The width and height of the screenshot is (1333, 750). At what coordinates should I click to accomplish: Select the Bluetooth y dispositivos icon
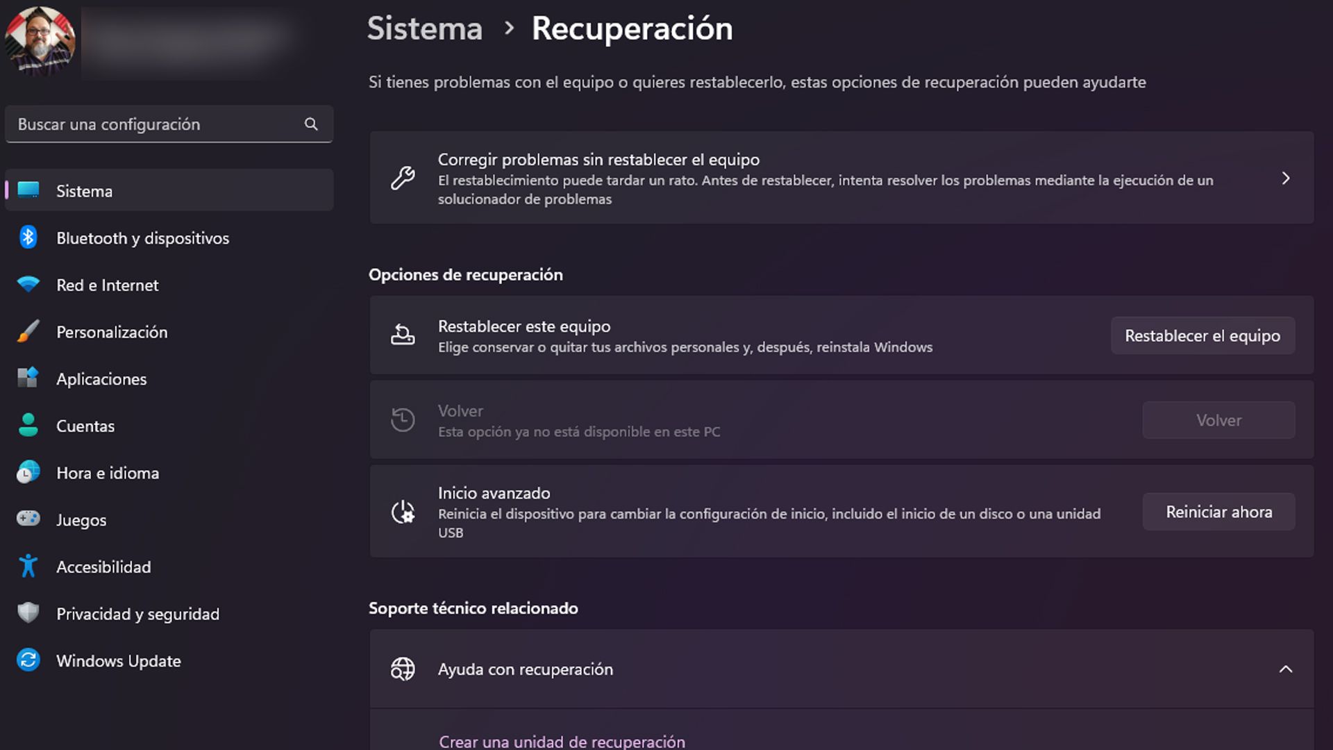click(29, 237)
